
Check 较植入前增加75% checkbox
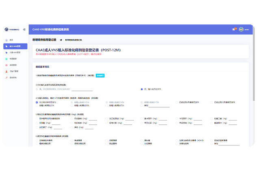tap(107, 106)
